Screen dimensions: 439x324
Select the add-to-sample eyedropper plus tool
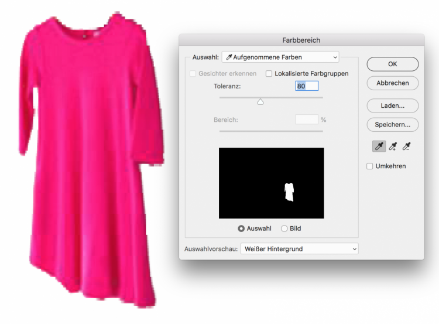click(x=393, y=146)
